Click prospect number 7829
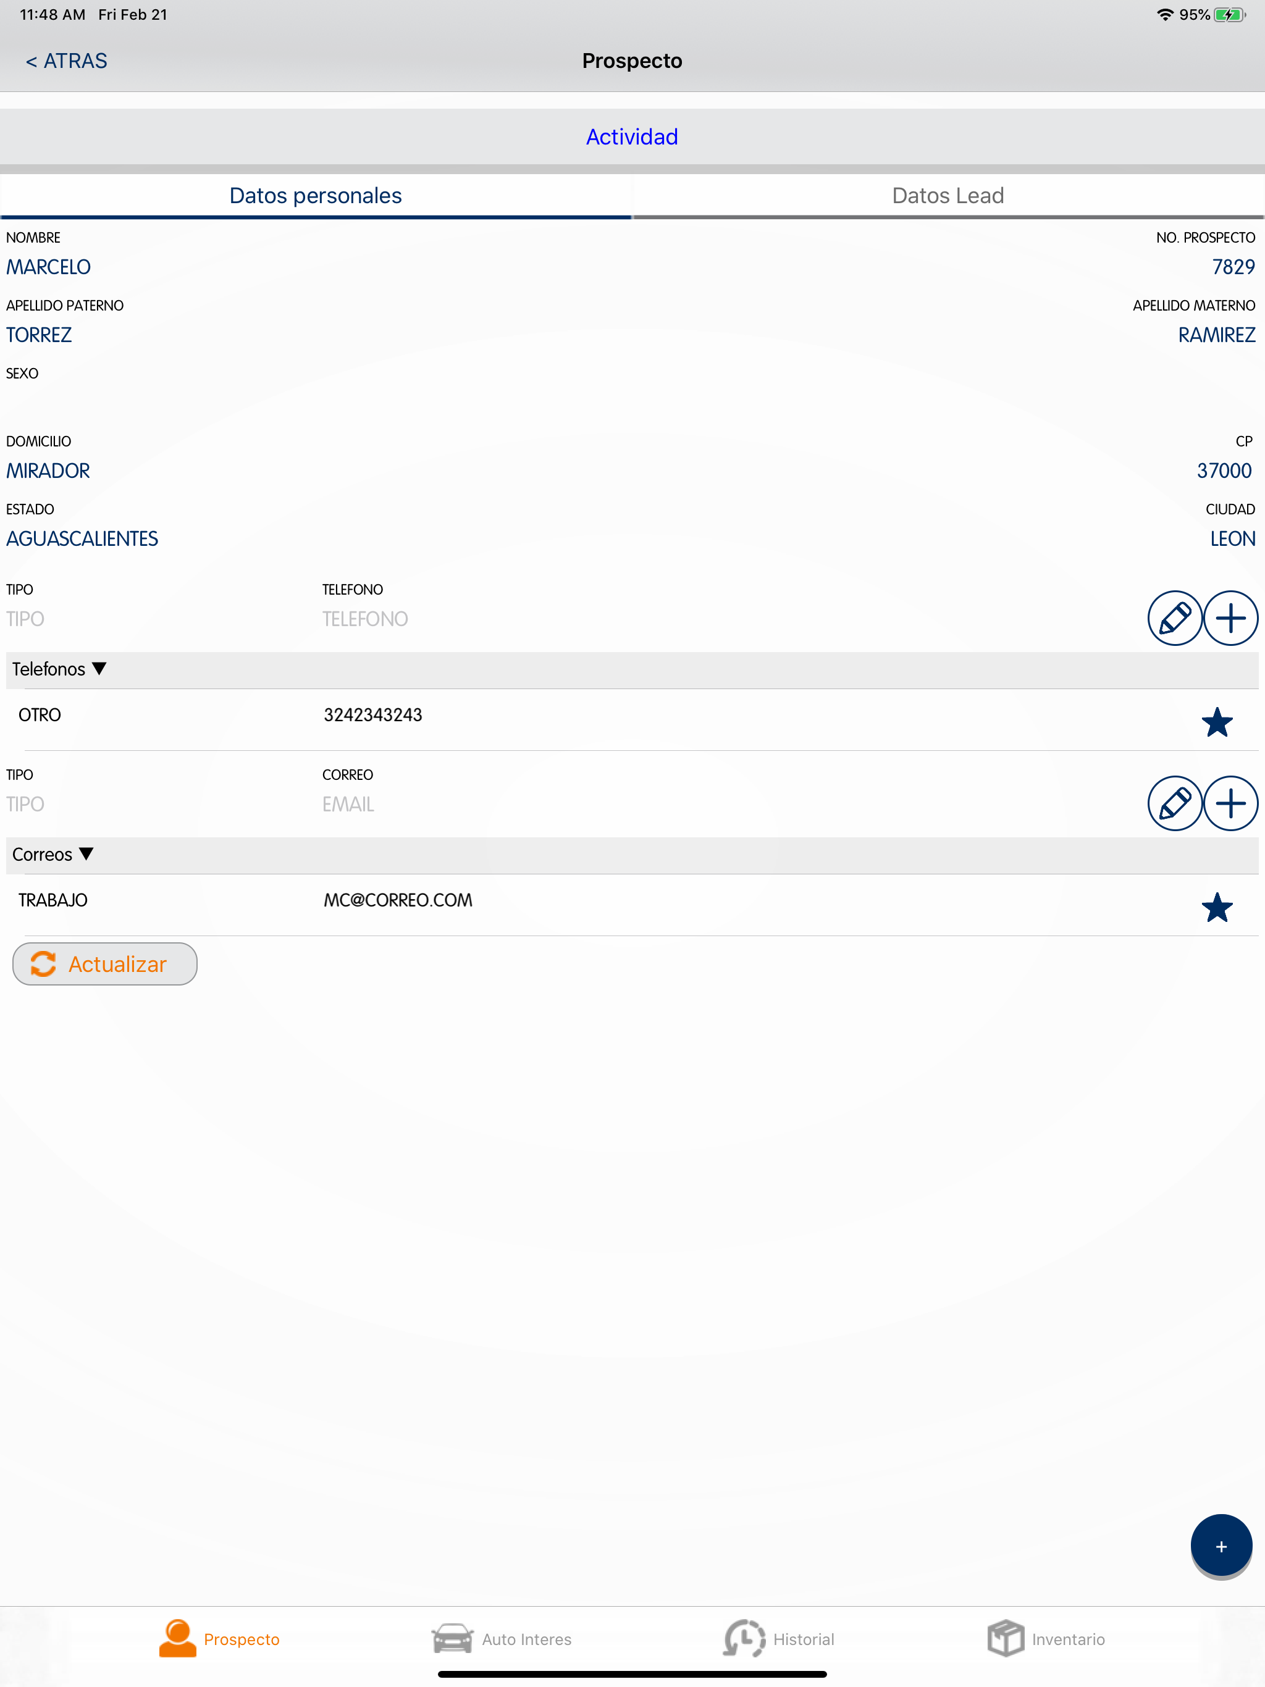The image size is (1265, 1687). click(1233, 267)
